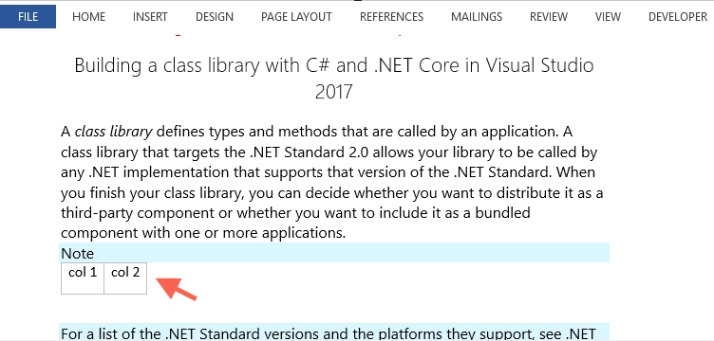Image resolution: width=714 pixels, height=341 pixels.
Task: Click 'component with one or more applications' line
Action: tap(203, 233)
